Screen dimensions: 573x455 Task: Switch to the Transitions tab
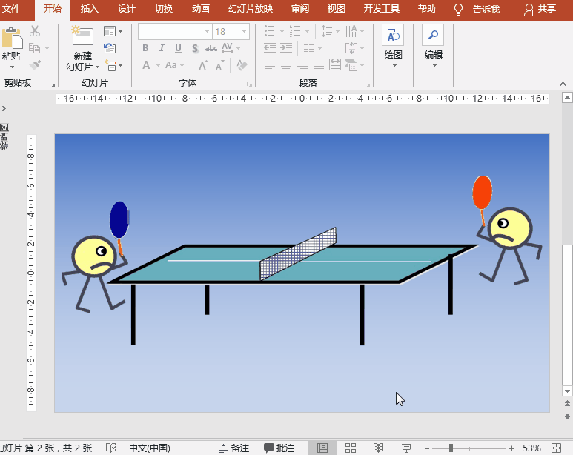[x=163, y=9]
